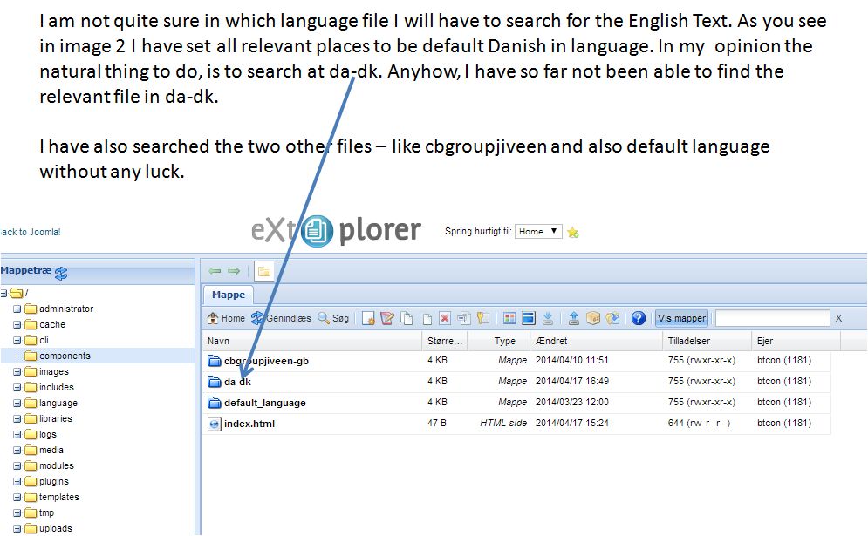Select uploads in the folder tree
Viewport: 868px width, 536px height.
[55, 528]
